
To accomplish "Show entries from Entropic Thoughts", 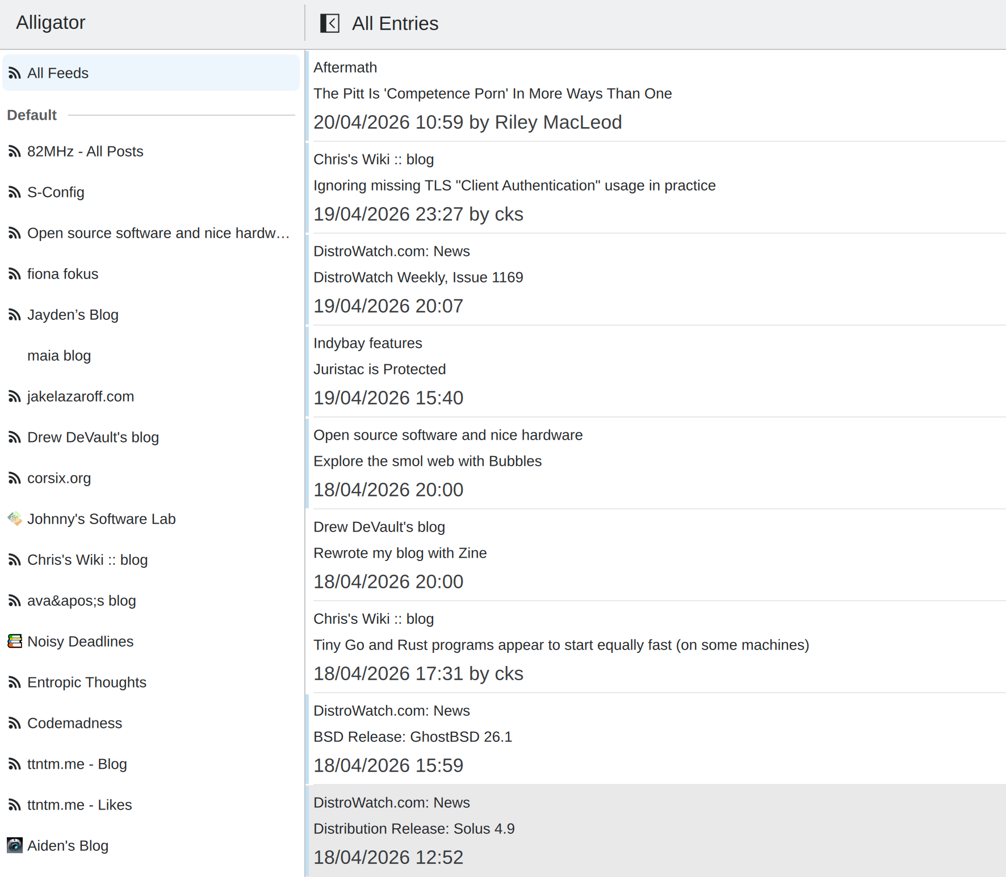I will [x=151, y=682].
